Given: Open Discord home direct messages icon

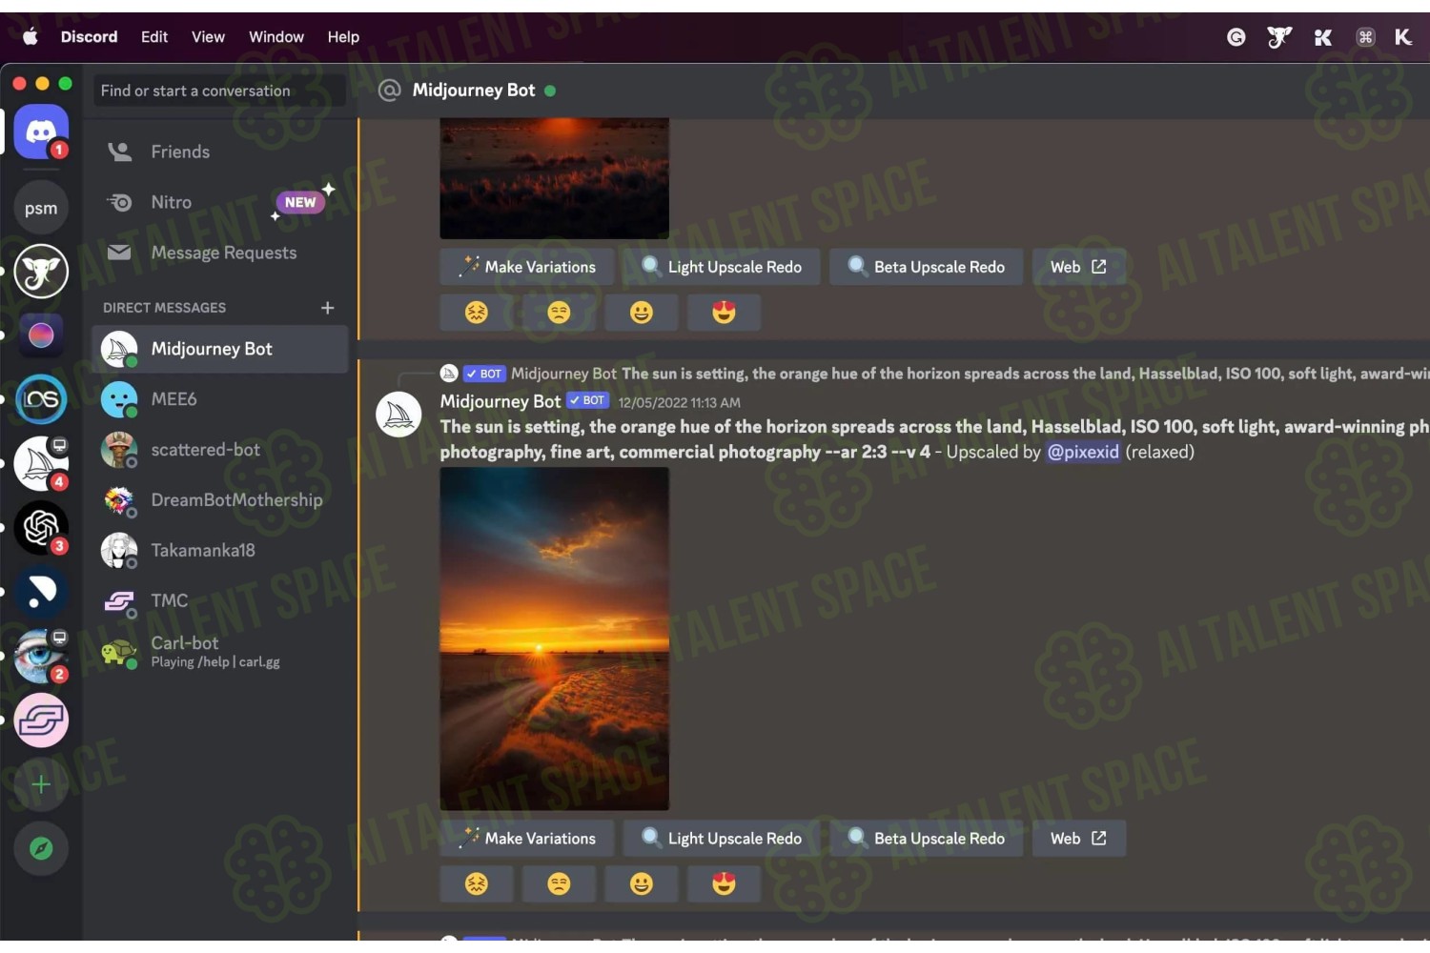Looking at the screenshot, I should click(41, 132).
